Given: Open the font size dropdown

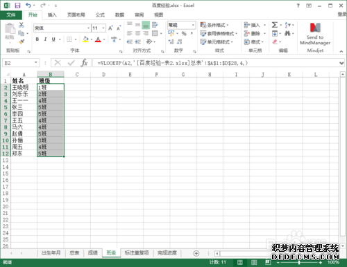Looking at the screenshot, I should [103, 28].
